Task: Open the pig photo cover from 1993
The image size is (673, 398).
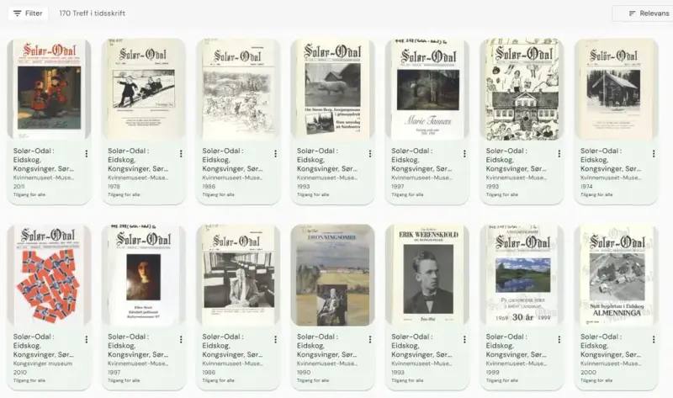Action: [332, 89]
